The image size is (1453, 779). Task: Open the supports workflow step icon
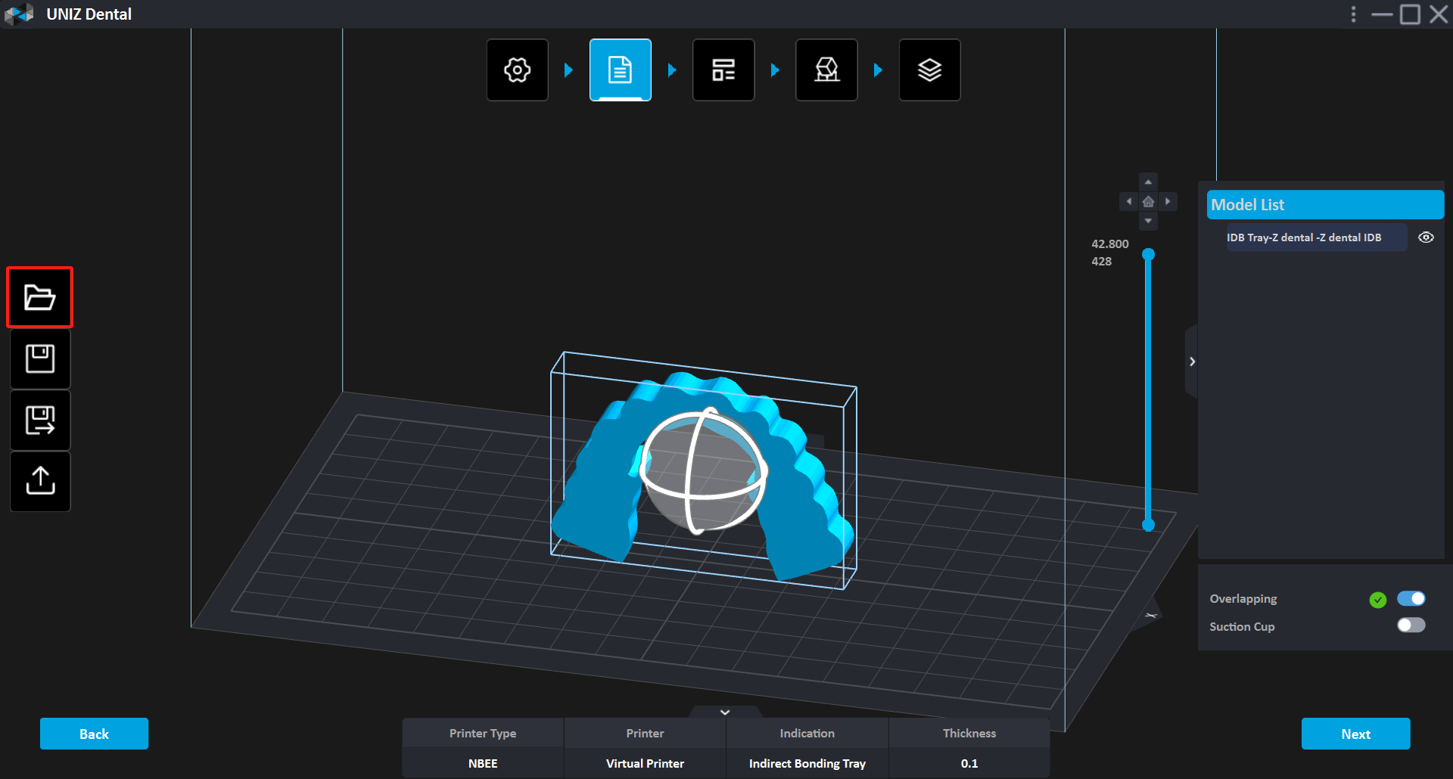point(826,70)
